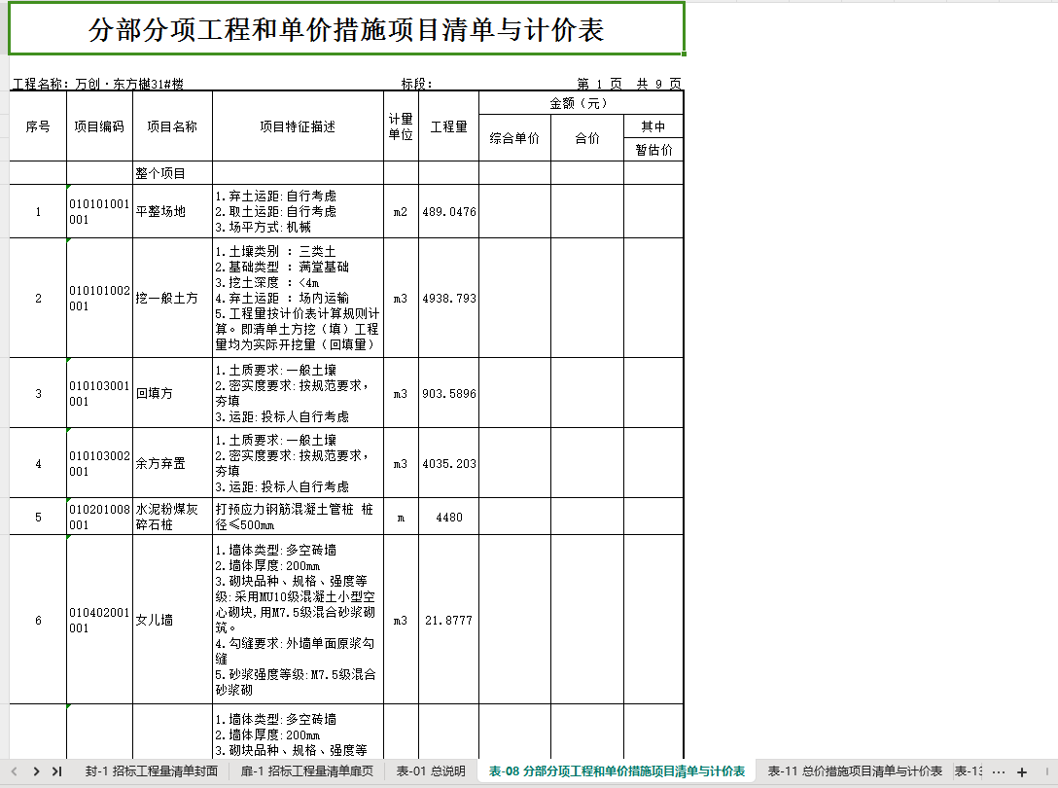
Task: Select the quantity cell 4035.203
Action: [448, 463]
